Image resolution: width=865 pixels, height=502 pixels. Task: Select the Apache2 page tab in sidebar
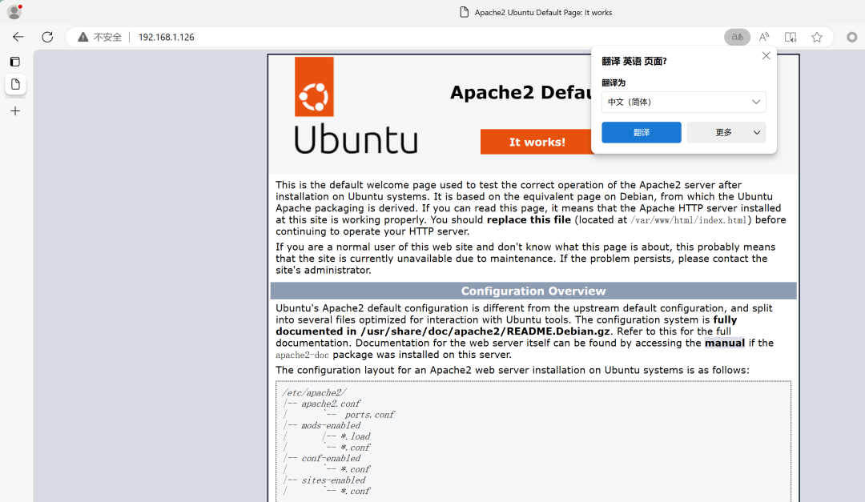[15, 84]
